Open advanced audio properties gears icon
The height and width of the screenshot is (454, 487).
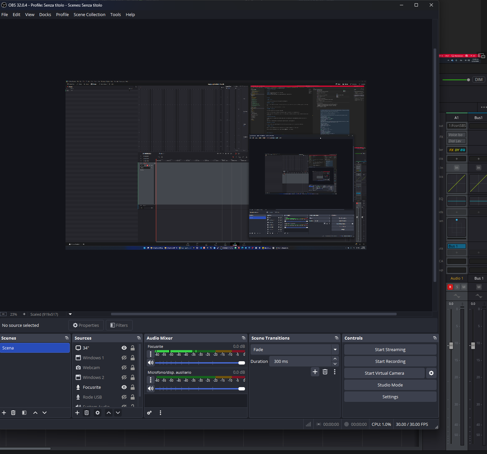coord(149,413)
